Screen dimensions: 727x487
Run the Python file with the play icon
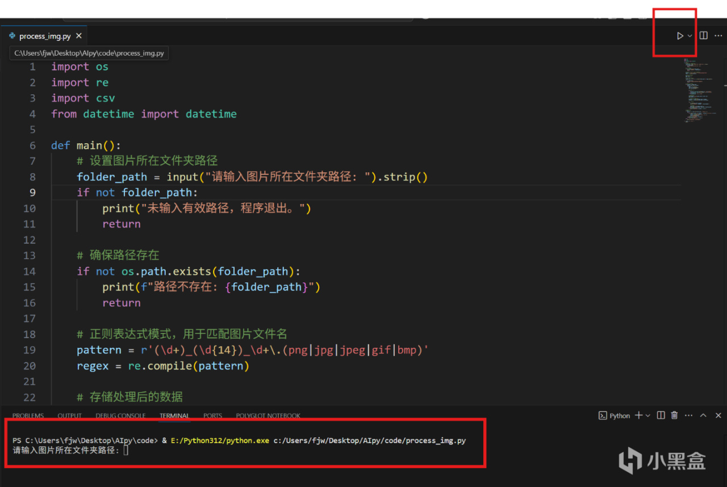680,36
